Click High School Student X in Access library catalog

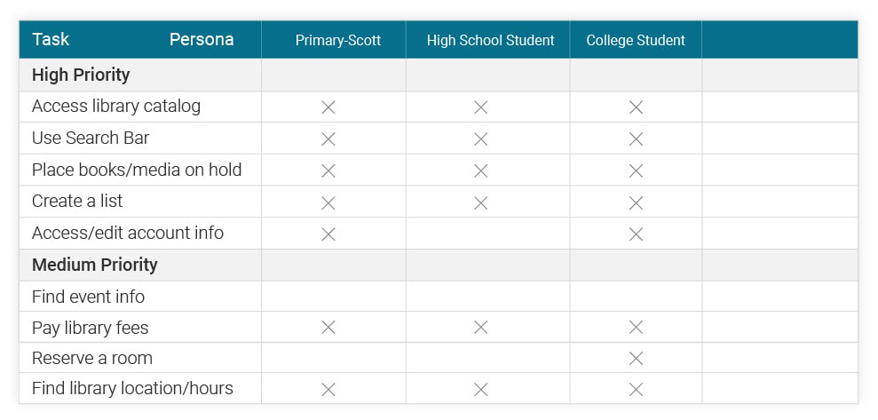[x=480, y=107]
